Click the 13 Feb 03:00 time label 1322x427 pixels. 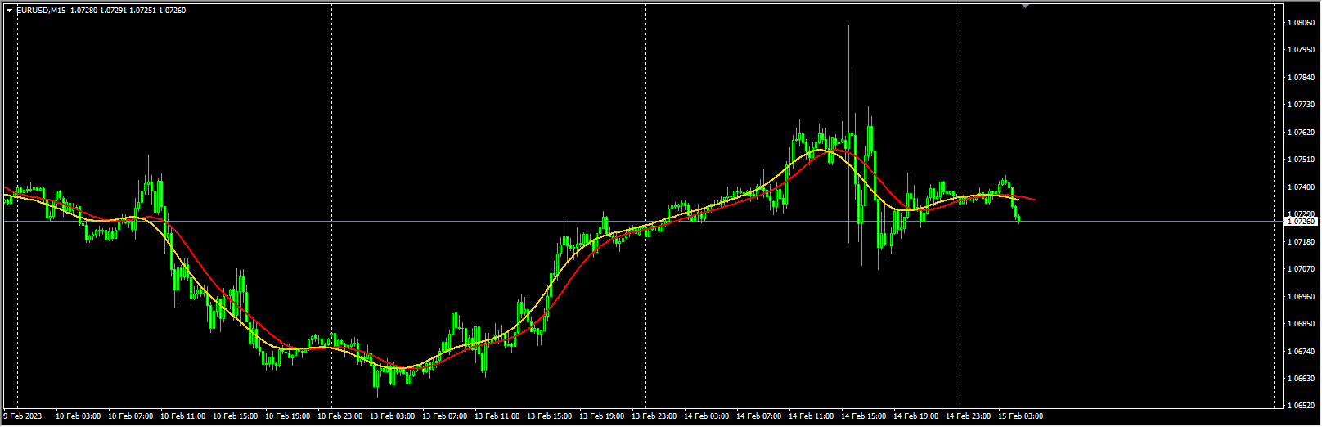393,416
